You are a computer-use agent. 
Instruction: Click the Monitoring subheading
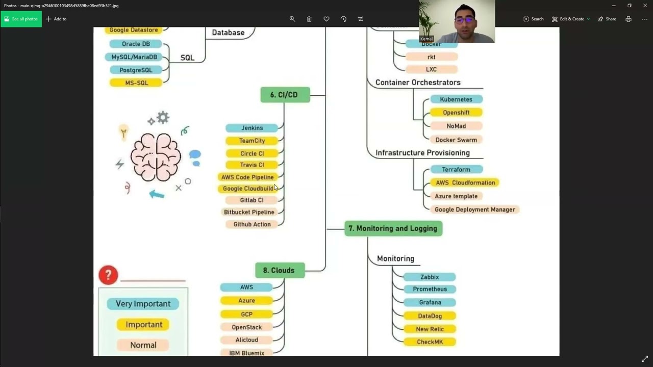coord(395,259)
